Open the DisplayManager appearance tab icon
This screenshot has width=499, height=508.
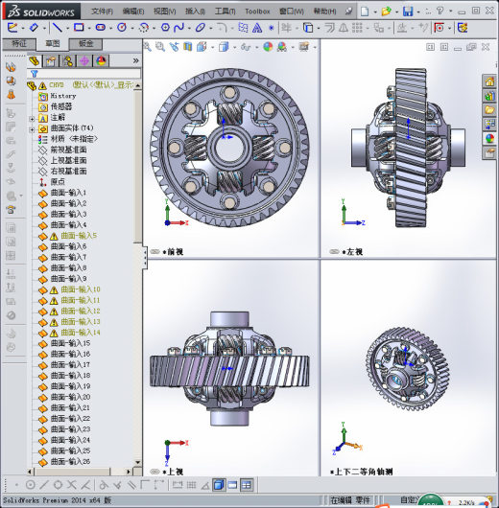(x=101, y=61)
